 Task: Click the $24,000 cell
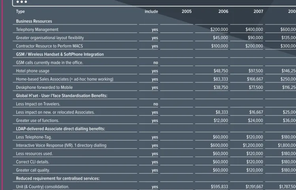coord(255,121)
